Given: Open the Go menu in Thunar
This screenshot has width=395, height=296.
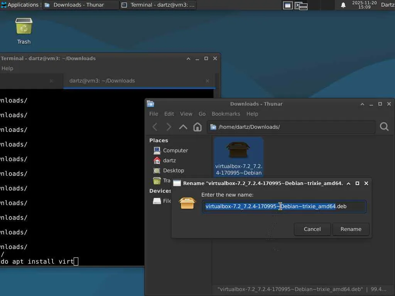Looking at the screenshot, I should (x=202, y=114).
